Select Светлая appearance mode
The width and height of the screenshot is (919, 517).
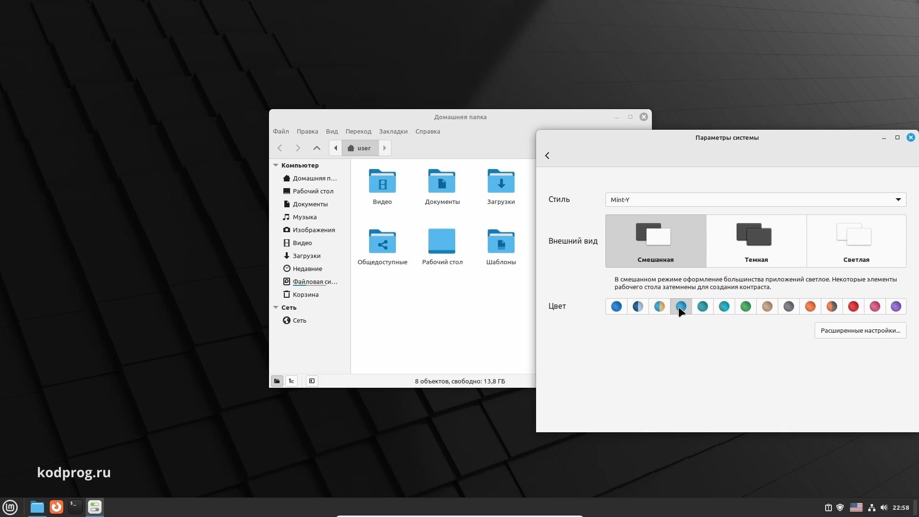856,241
